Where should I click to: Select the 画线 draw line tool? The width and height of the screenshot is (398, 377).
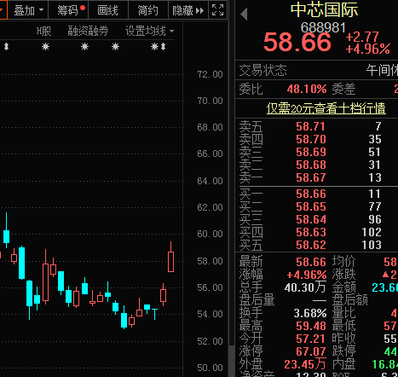pyautogui.click(x=108, y=10)
